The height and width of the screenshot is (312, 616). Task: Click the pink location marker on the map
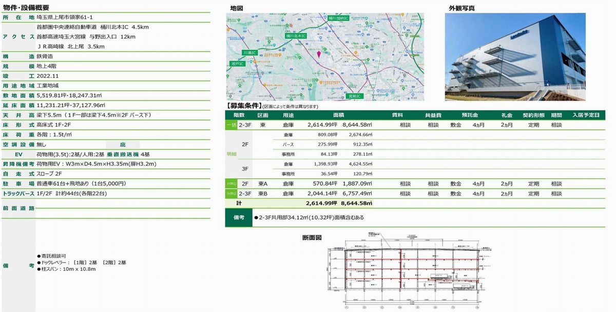tap(318, 53)
